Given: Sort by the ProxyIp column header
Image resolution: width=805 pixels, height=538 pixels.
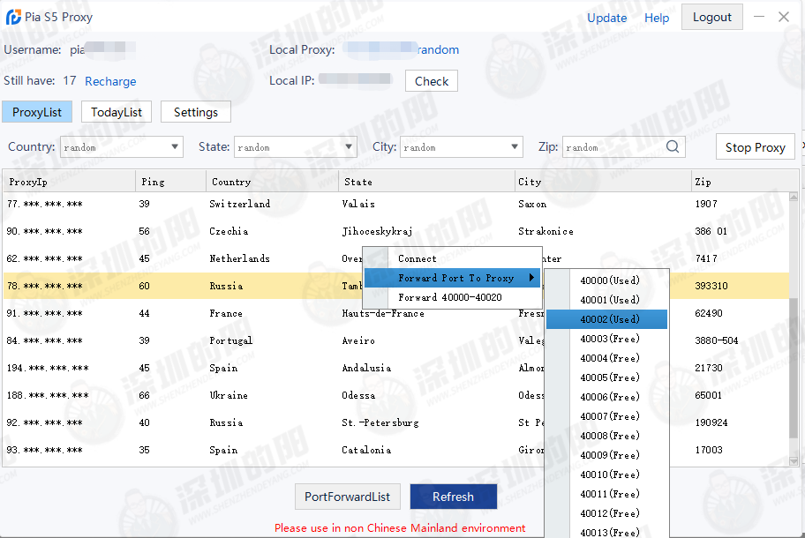Looking at the screenshot, I should pyautogui.click(x=70, y=182).
